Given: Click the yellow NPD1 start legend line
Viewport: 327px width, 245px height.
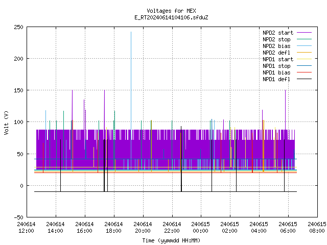Looking at the screenshot, I should click(x=304, y=59).
